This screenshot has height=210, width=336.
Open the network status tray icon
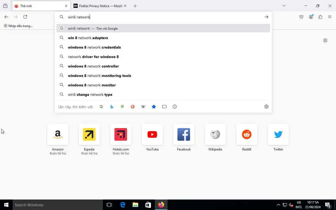[x=285, y=205]
